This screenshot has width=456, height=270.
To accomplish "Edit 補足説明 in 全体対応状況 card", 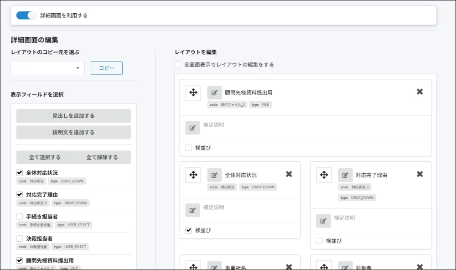I will pyautogui.click(x=192, y=210).
